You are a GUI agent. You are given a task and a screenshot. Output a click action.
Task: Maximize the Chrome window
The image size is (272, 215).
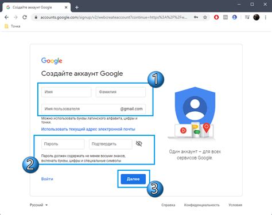click(x=252, y=4)
